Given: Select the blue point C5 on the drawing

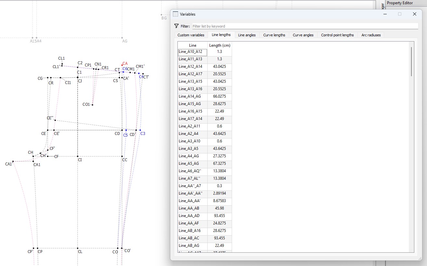Looking at the screenshot, I should coord(126,130).
